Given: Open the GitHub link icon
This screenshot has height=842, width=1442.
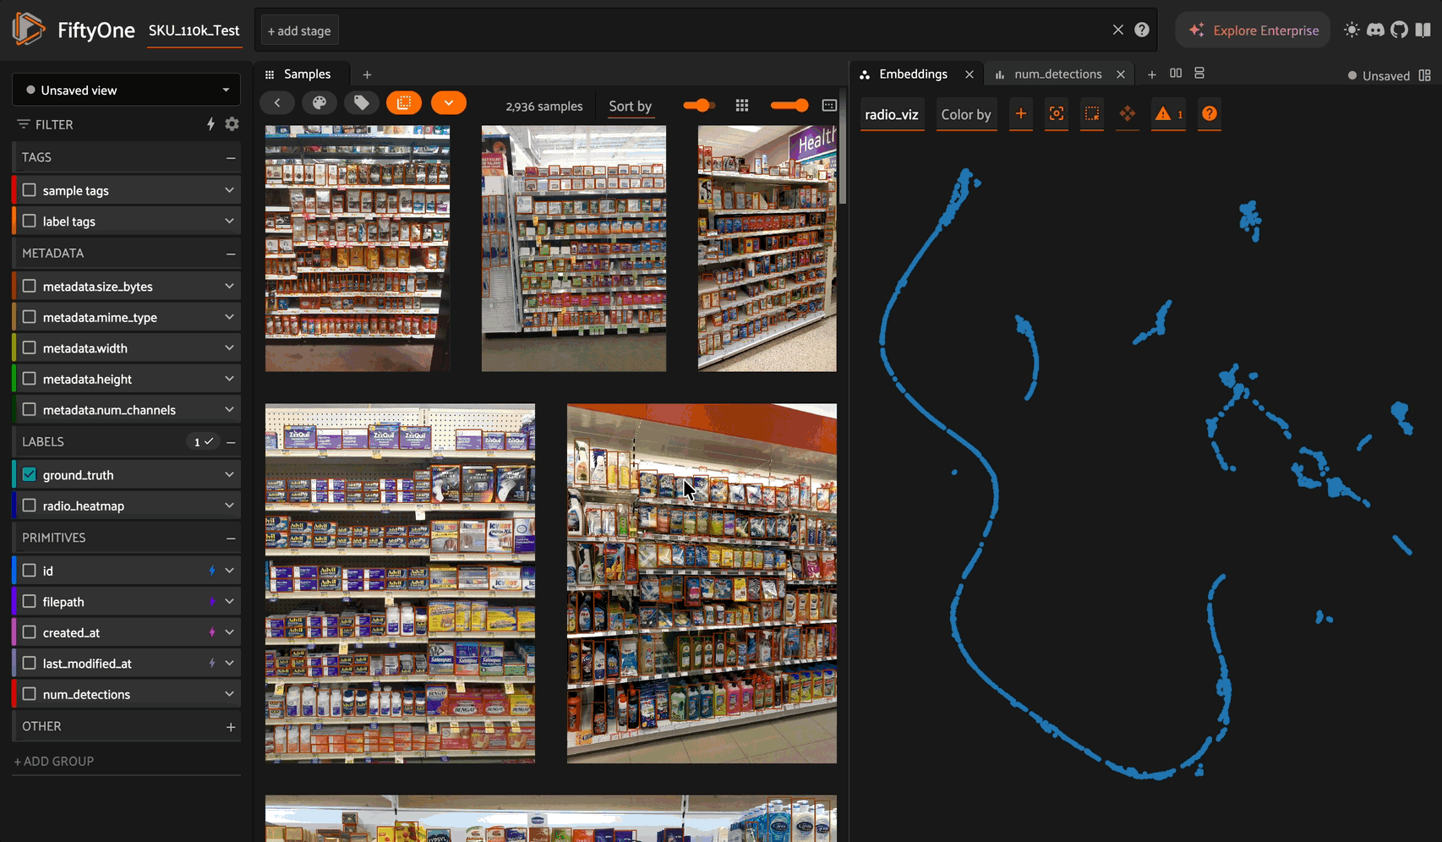Looking at the screenshot, I should 1400,30.
